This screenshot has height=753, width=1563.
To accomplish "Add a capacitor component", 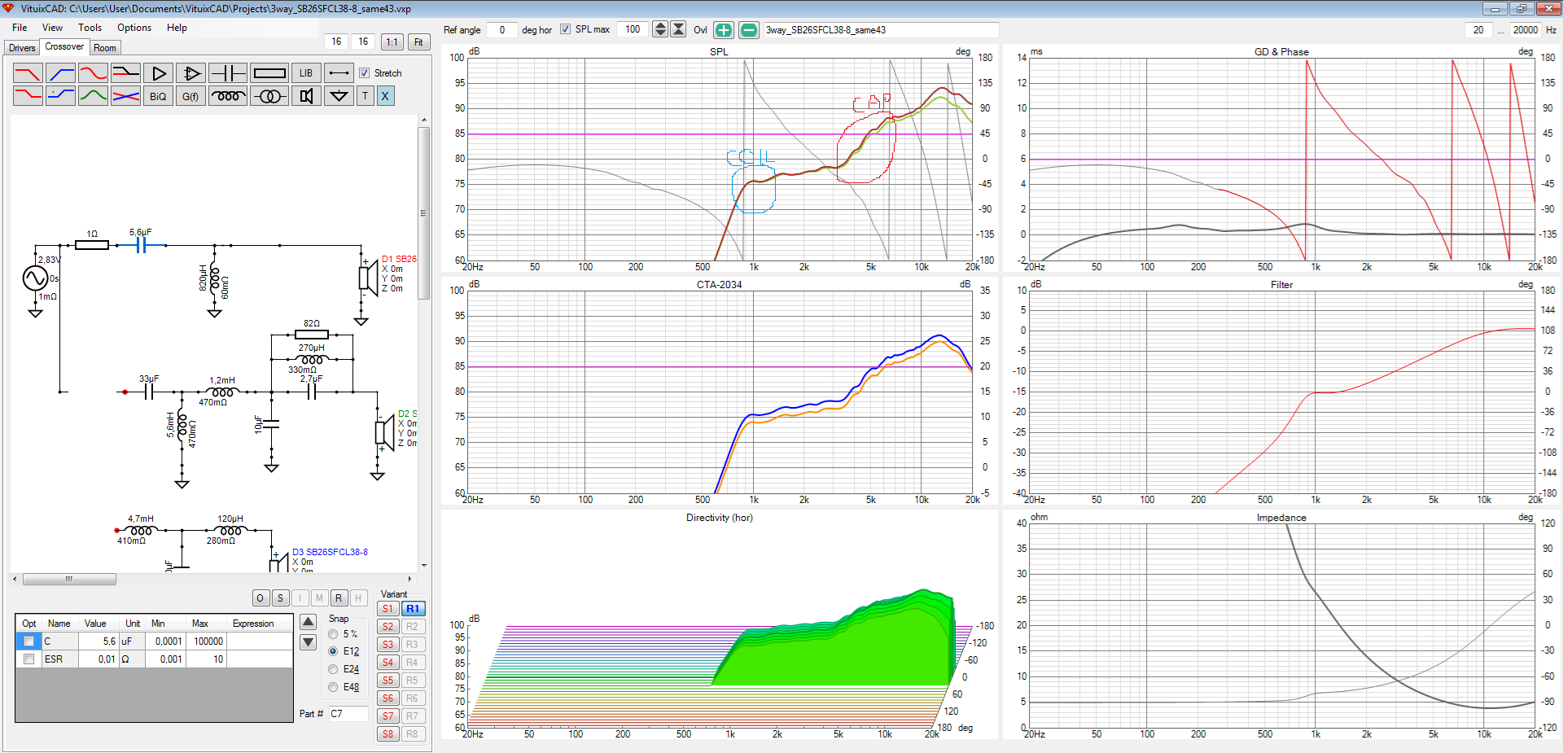I will click(228, 73).
